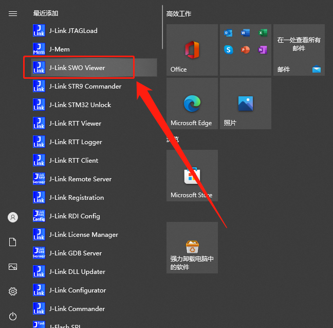The height and width of the screenshot is (328, 333).
Task: Launch J-Link Registration
Action: [94, 197]
